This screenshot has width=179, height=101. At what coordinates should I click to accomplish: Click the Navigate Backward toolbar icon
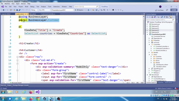click(4, 10)
